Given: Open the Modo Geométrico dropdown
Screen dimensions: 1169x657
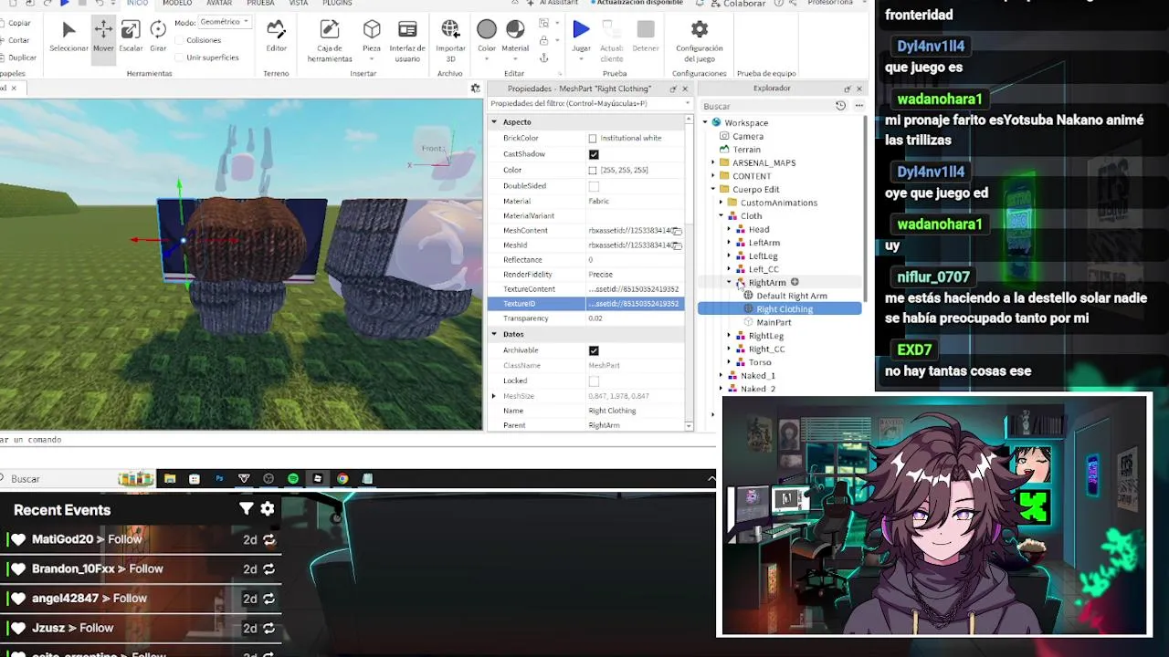Looking at the screenshot, I should tap(225, 22).
